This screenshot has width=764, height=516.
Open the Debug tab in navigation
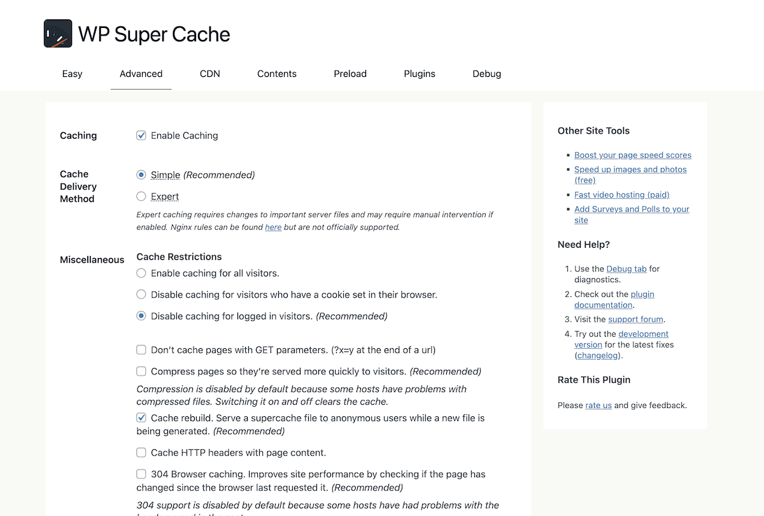point(486,74)
